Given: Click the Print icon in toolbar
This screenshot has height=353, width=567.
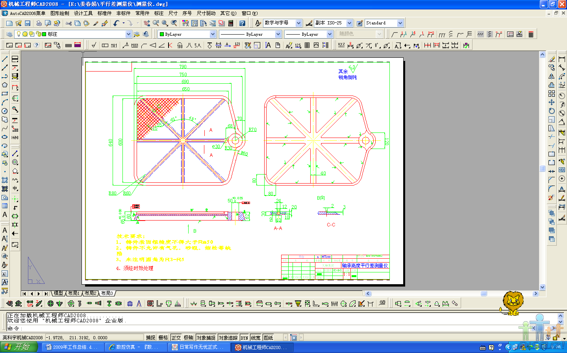Looking at the screenshot, I should pyautogui.click(x=39, y=23).
